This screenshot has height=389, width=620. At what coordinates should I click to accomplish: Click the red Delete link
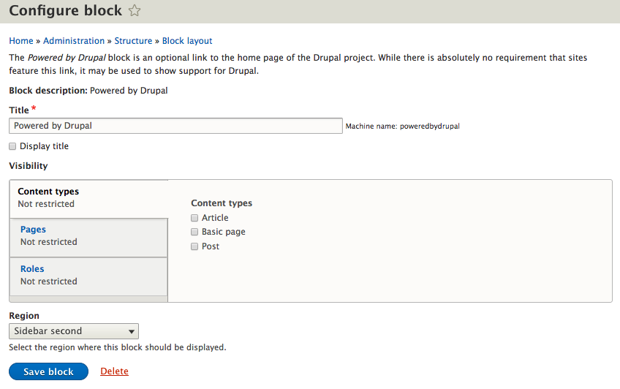click(x=114, y=371)
